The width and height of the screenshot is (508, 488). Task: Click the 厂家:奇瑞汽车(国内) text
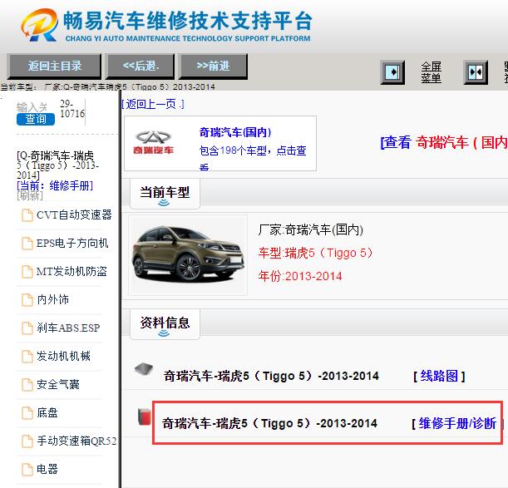[x=311, y=229]
